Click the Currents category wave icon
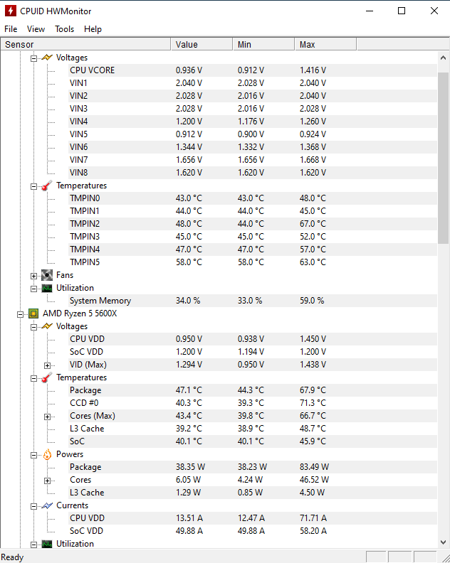450x563 pixels. (47, 505)
